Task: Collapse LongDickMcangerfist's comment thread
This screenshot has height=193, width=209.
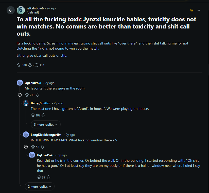Action: (x=26, y=147)
